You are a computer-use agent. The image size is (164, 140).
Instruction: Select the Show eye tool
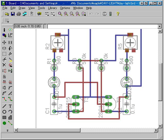pos(10,29)
